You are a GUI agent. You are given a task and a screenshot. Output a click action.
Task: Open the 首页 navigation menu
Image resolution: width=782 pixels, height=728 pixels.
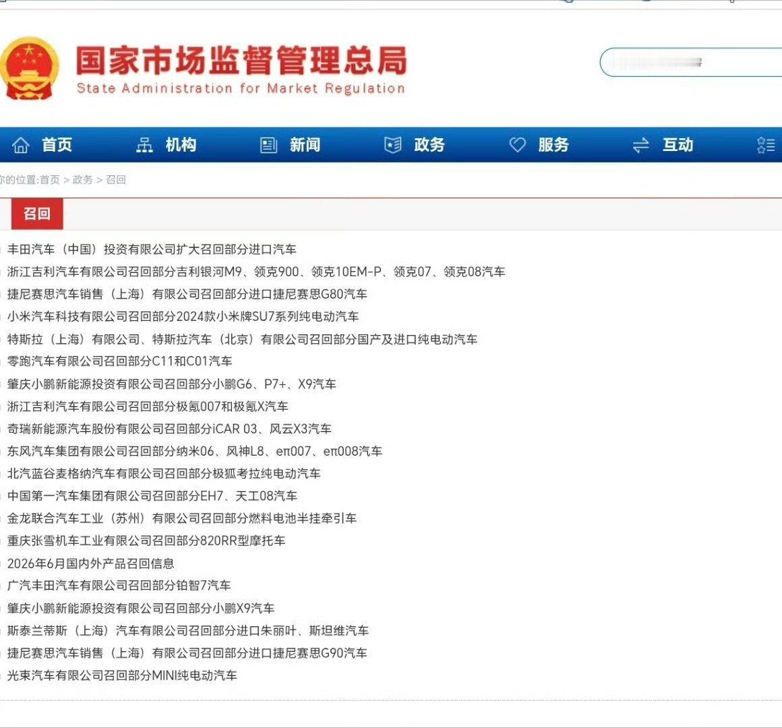57,145
